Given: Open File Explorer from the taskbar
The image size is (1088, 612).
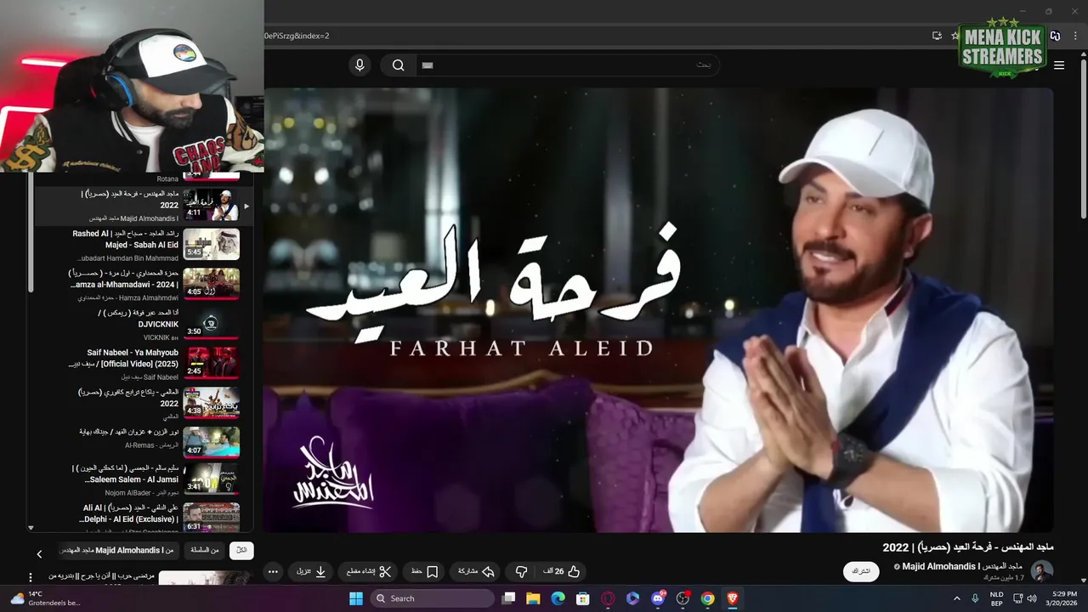Looking at the screenshot, I should (x=533, y=598).
